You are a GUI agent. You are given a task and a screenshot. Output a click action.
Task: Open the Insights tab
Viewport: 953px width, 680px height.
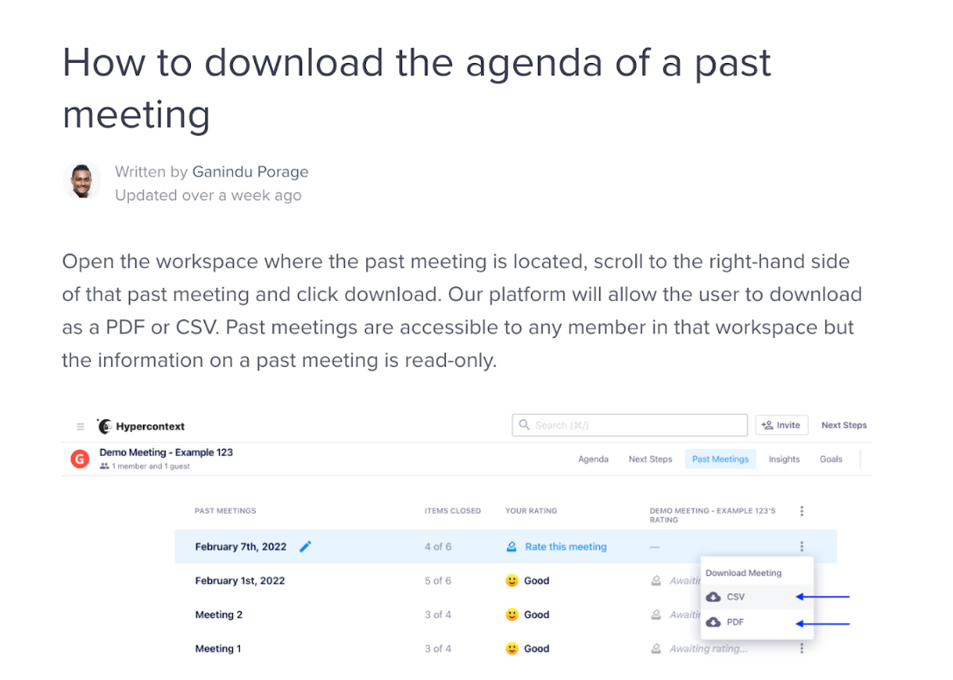[784, 459]
